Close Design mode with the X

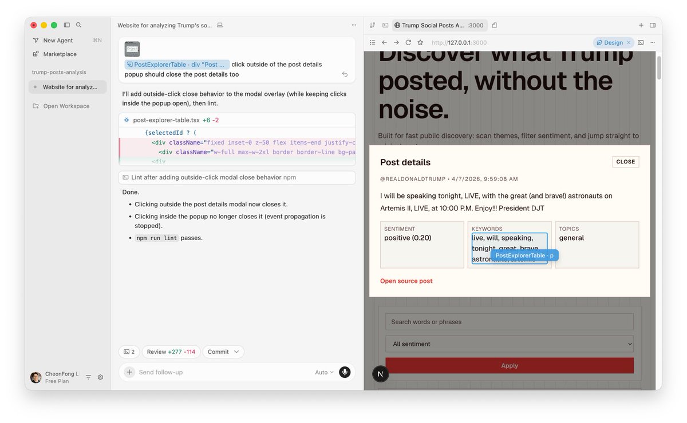(x=629, y=42)
